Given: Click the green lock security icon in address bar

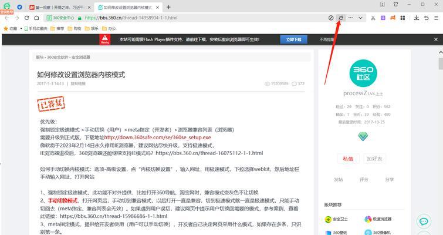Looking at the screenshot, I should pos(80,18).
